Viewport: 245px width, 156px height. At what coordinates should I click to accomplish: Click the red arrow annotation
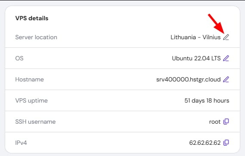click(216, 24)
